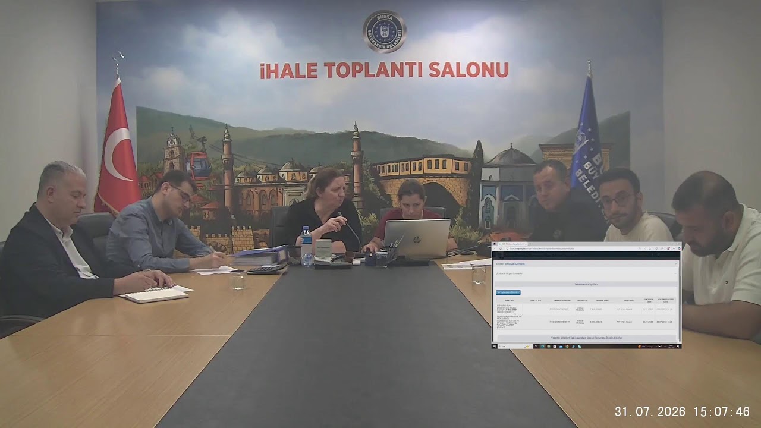Collapse the section under the dialog title
The width and height of the screenshot is (761, 428).
(x=675, y=273)
